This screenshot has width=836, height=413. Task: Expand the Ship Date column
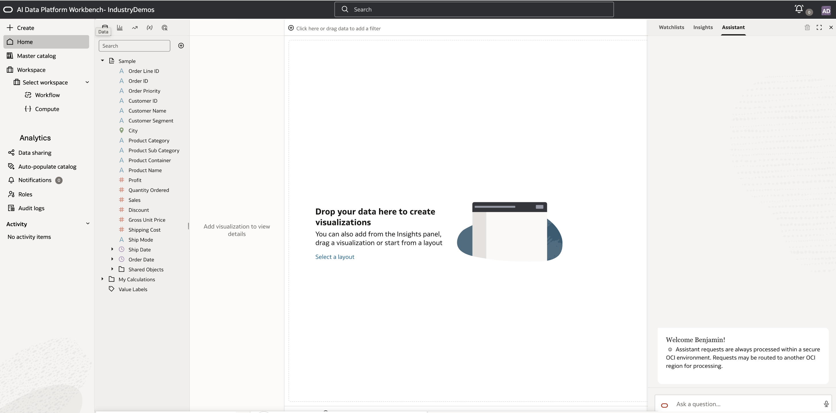point(112,249)
